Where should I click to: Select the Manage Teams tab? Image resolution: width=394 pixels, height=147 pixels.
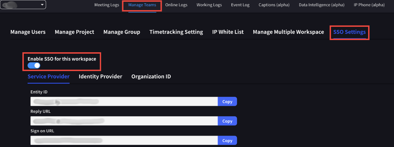[x=142, y=5]
